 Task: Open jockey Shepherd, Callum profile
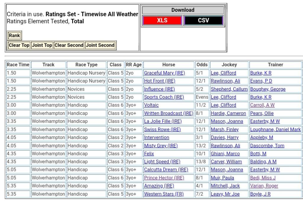pos(229,89)
